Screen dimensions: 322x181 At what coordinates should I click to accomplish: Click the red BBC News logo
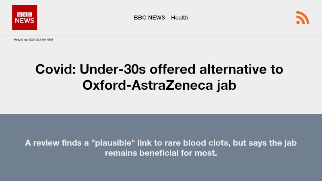point(25,18)
